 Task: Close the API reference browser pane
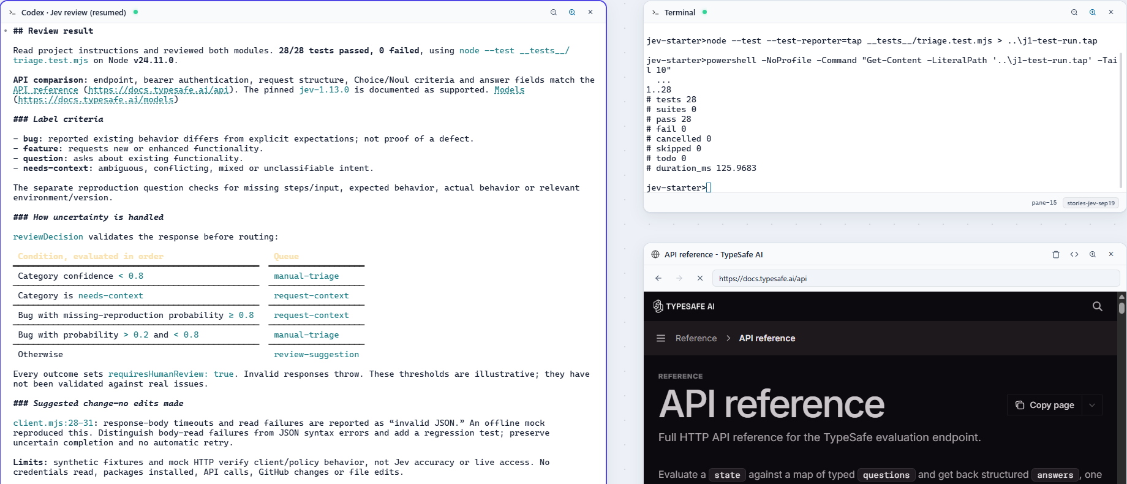point(1111,254)
